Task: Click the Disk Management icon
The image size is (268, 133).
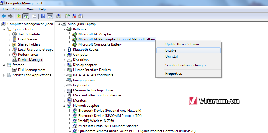Action: [14, 70]
